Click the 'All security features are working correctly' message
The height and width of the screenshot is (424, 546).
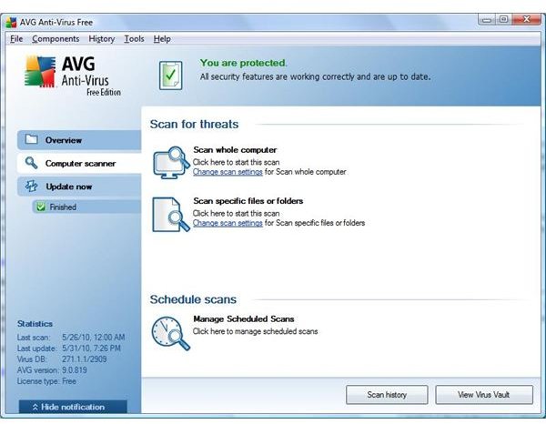(x=315, y=76)
